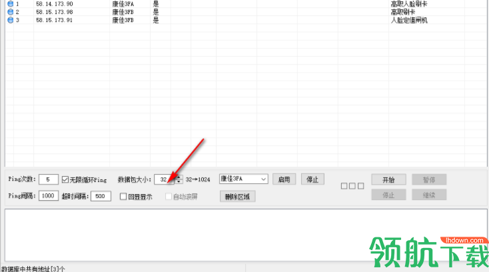The height and width of the screenshot is (272, 489).
Task: Click the globe icon of row 2
Action: coord(10,12)
